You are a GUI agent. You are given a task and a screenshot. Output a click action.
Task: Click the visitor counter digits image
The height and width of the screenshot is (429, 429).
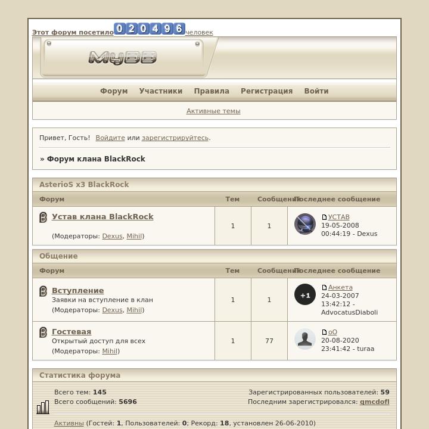pyautogui.click(x=150, y=29)
